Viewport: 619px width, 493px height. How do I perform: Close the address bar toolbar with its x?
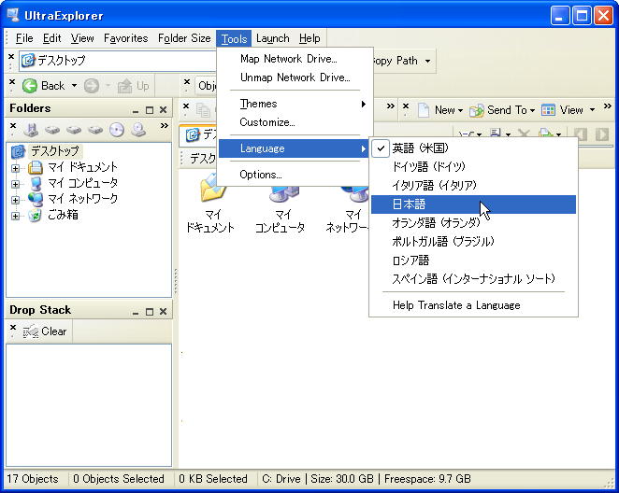(x=11, y=57)
